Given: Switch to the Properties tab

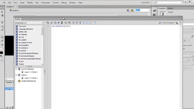Looking at the screenshot, I should pyautogui.click(x=162, y=8).
